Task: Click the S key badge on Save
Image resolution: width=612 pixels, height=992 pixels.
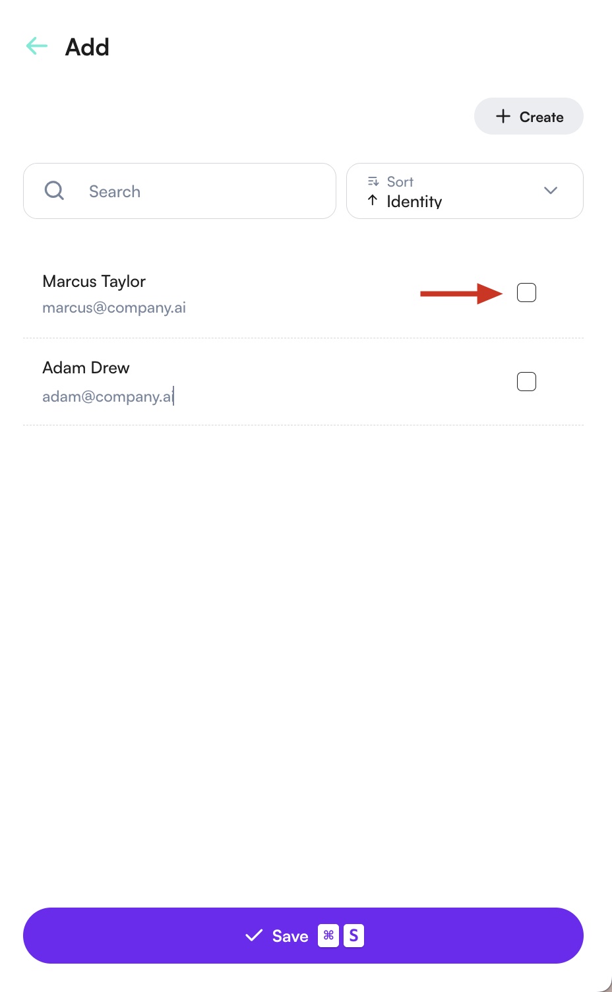Action: [353, 935]
